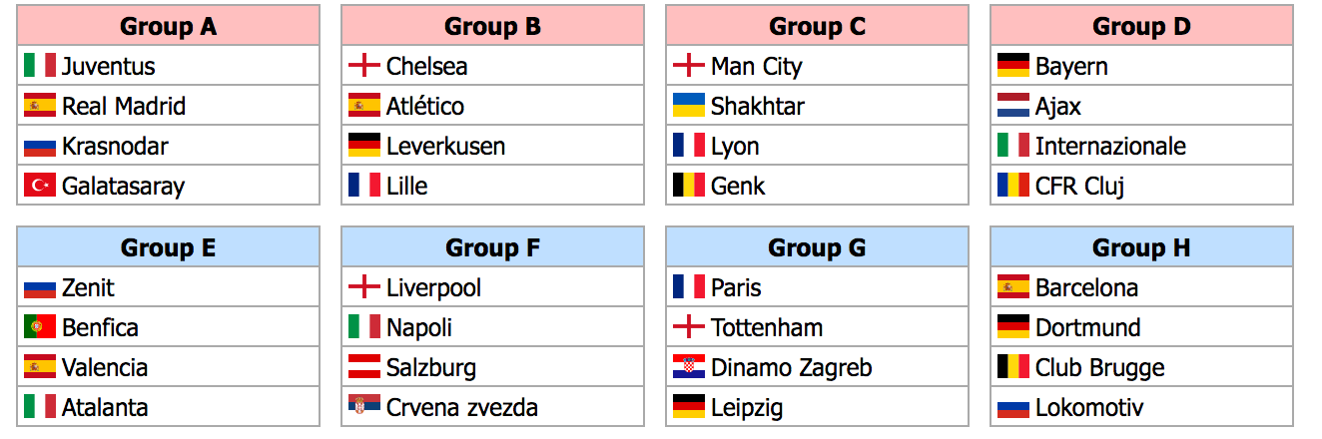This screenshot has width=1322, height=439.
Task: Click the Ukrainian flag beside Shakhtar
Action: [689, 106]
